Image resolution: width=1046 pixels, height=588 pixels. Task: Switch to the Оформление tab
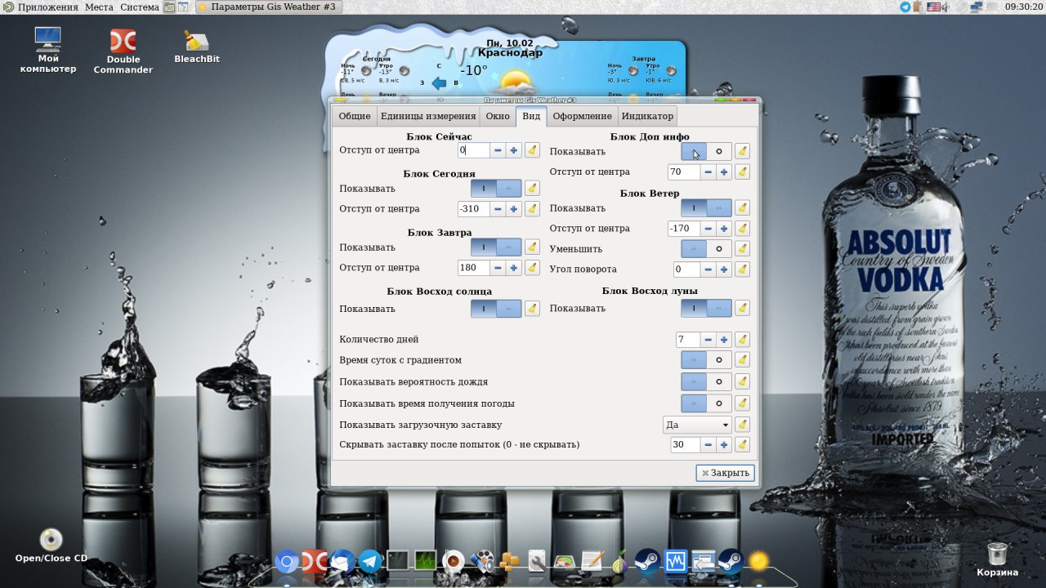point(582,116)
